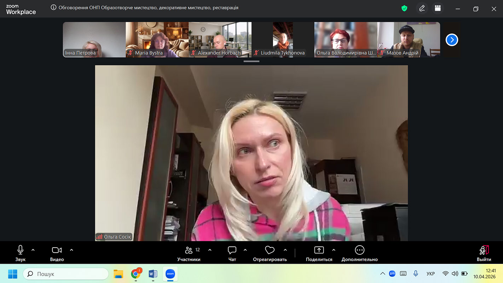This screenshot has width=503, height=283.
Task: Open the annotation pencil tool
Action: coord(422,8)
